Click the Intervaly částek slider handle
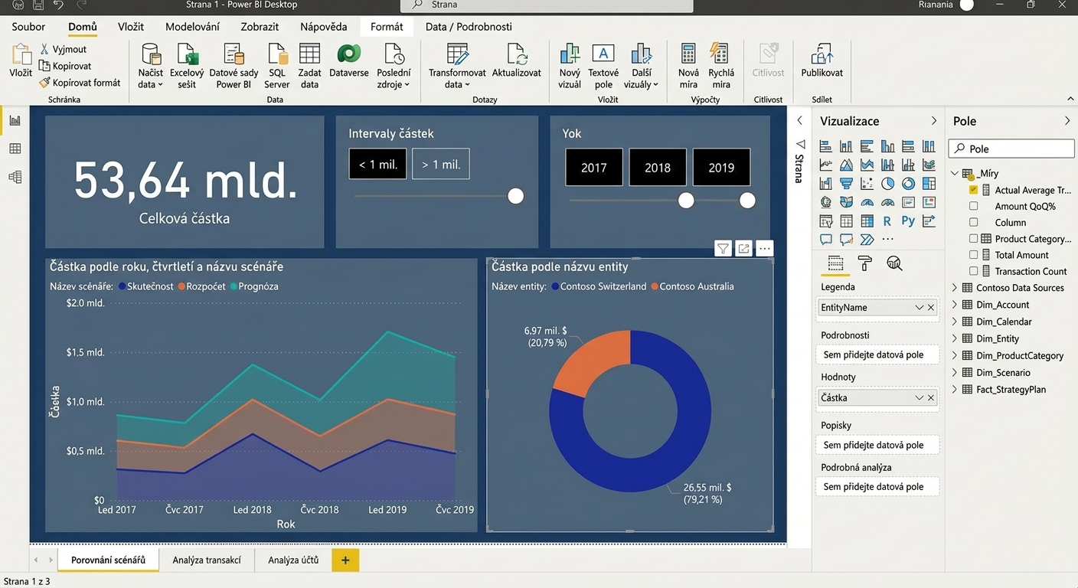 point(516,196)
